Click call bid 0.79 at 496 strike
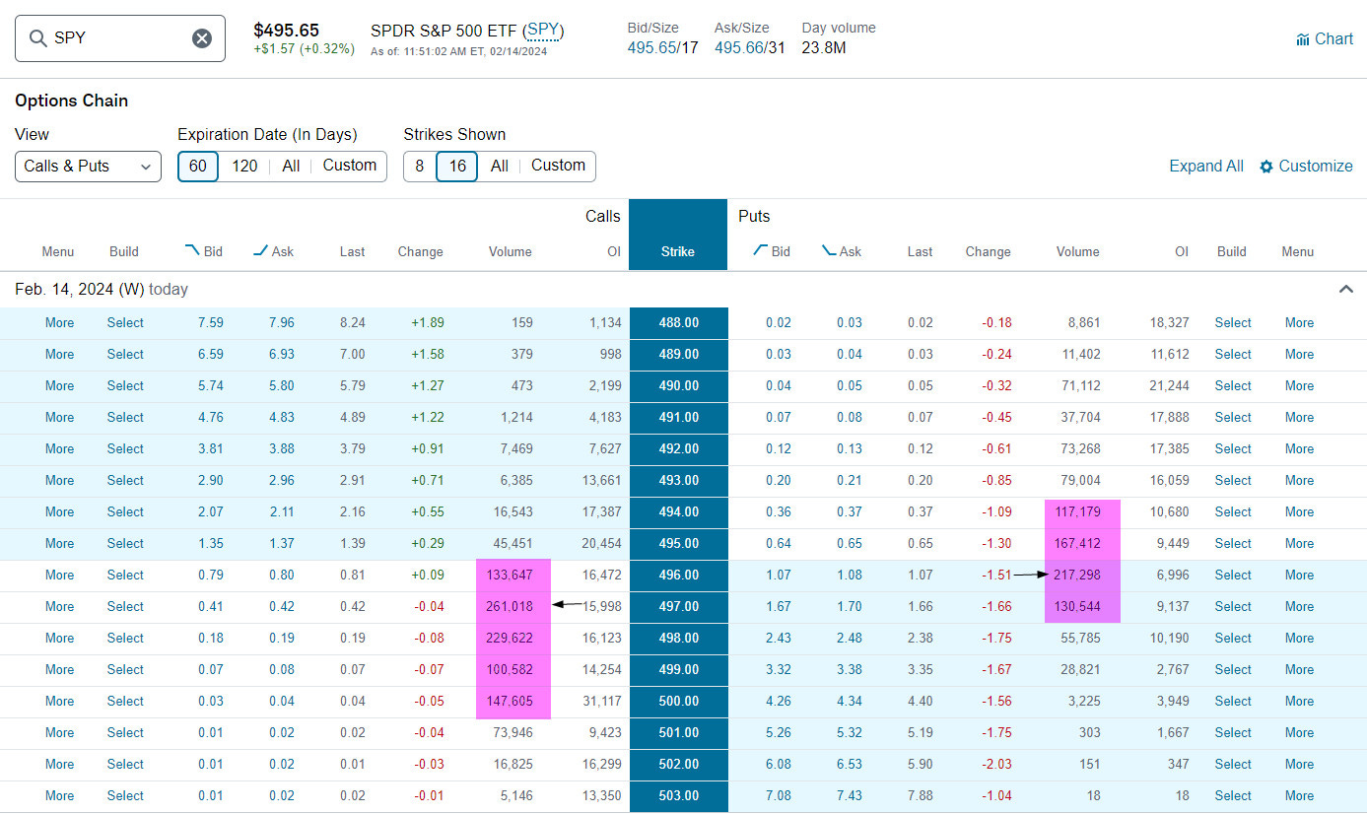 click(210, 575)
